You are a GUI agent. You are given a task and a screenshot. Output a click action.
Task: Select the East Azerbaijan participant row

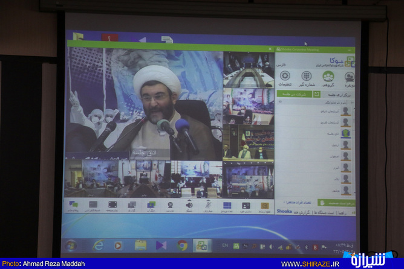(x=314, y=111)
